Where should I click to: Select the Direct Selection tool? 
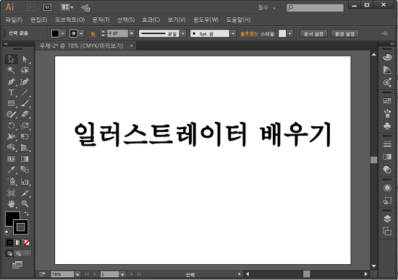pyautogui.click(x=25, y=59)
